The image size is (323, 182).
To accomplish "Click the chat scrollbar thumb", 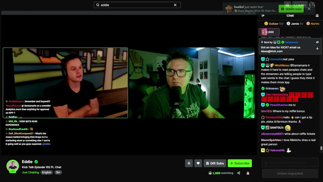I will pos(321,148).
